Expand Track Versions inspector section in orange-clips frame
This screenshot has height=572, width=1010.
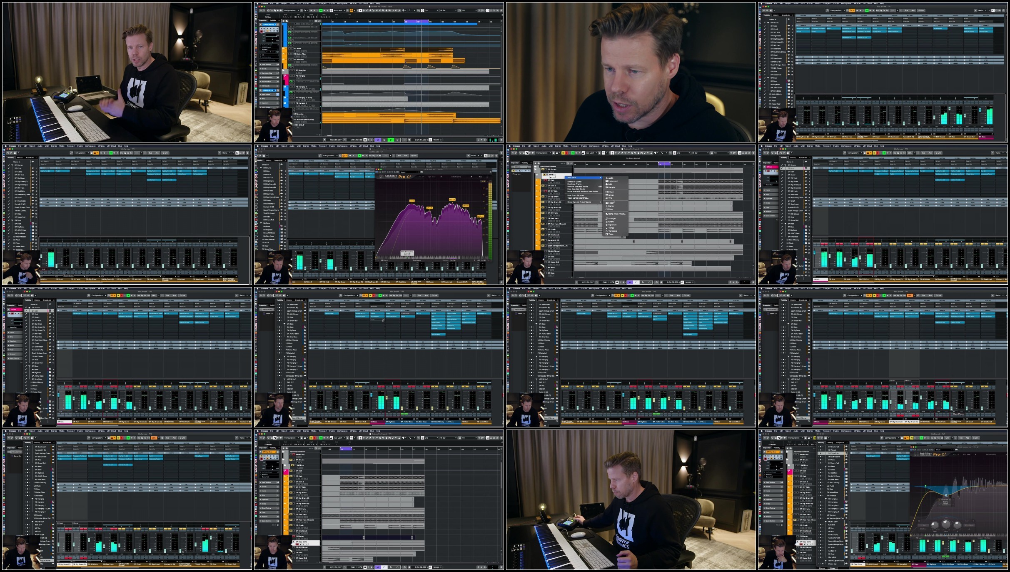(x=269, y=65)
